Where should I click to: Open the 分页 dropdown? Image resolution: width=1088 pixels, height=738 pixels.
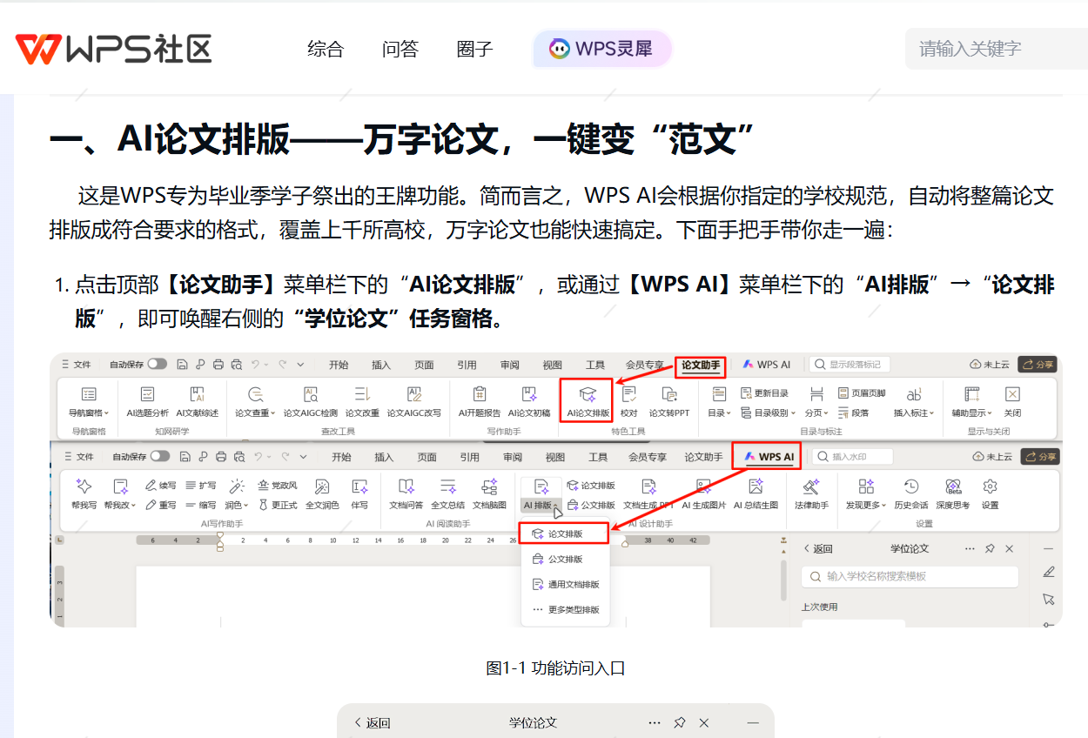pyautogui.click(x=816, y=402)
